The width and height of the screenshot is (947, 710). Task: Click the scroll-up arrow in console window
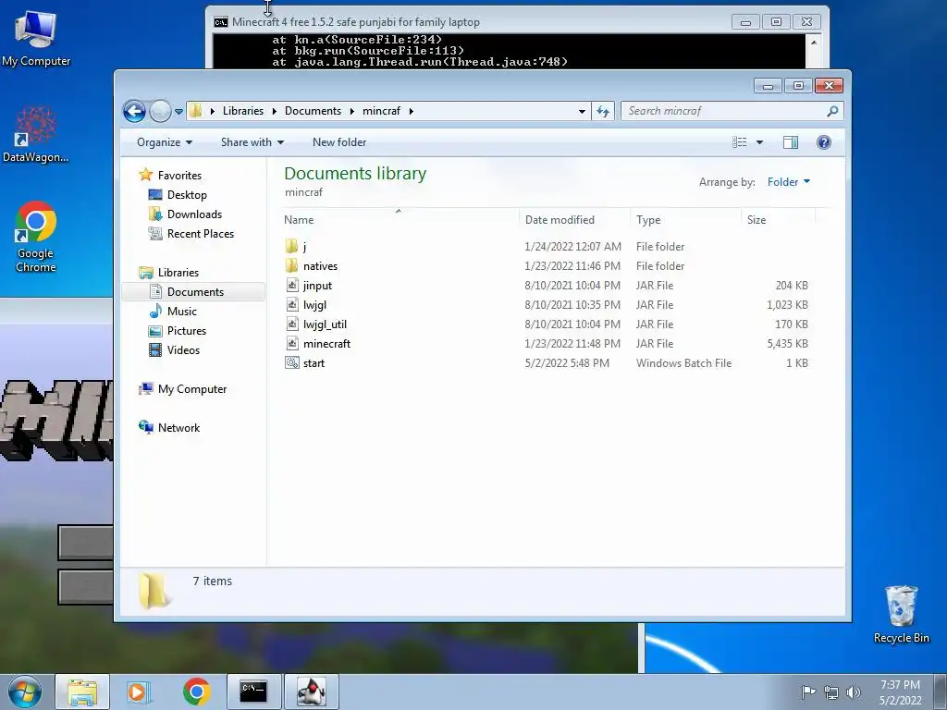tap(814, 43)
